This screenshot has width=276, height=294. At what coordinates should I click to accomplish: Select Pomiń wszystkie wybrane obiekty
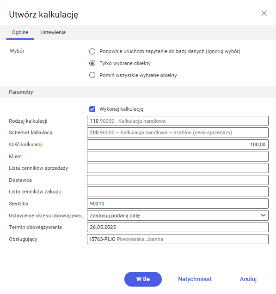pos(92,75)
